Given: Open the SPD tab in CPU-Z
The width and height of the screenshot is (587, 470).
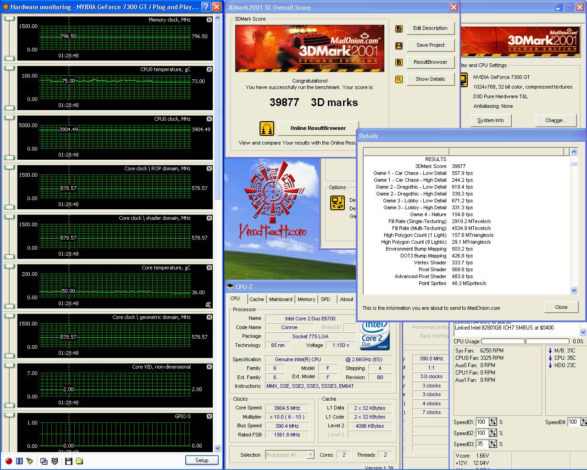Looking at the screenshot, I should coord(326,299).
